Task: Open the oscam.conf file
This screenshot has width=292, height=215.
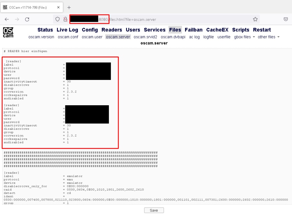Action: 68,37
